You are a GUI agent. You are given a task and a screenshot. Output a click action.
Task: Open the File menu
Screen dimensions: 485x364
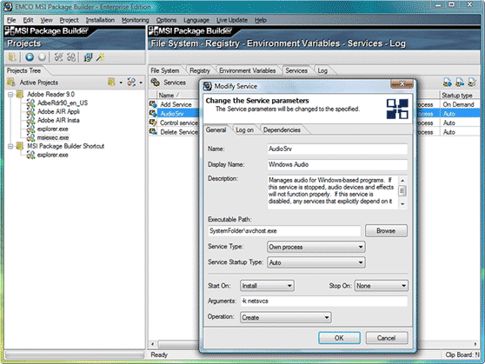tap(11, 20)
